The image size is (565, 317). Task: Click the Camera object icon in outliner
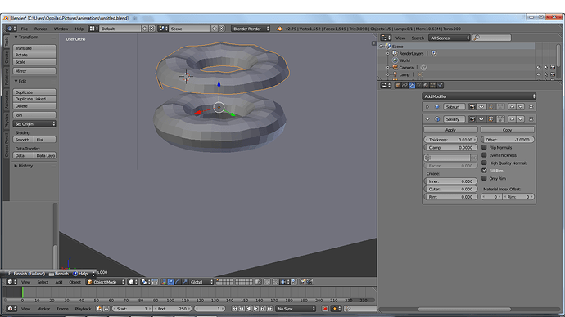click(x=395, y=67)
